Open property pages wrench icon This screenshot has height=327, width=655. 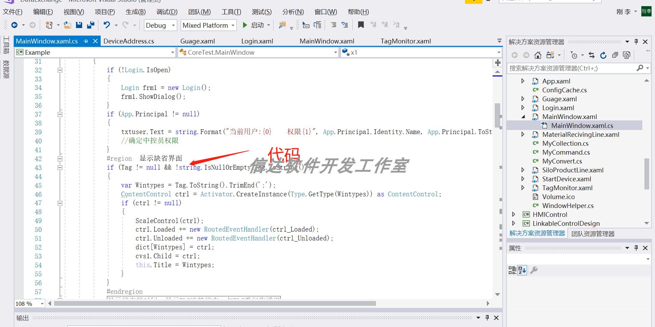(534, 270)
